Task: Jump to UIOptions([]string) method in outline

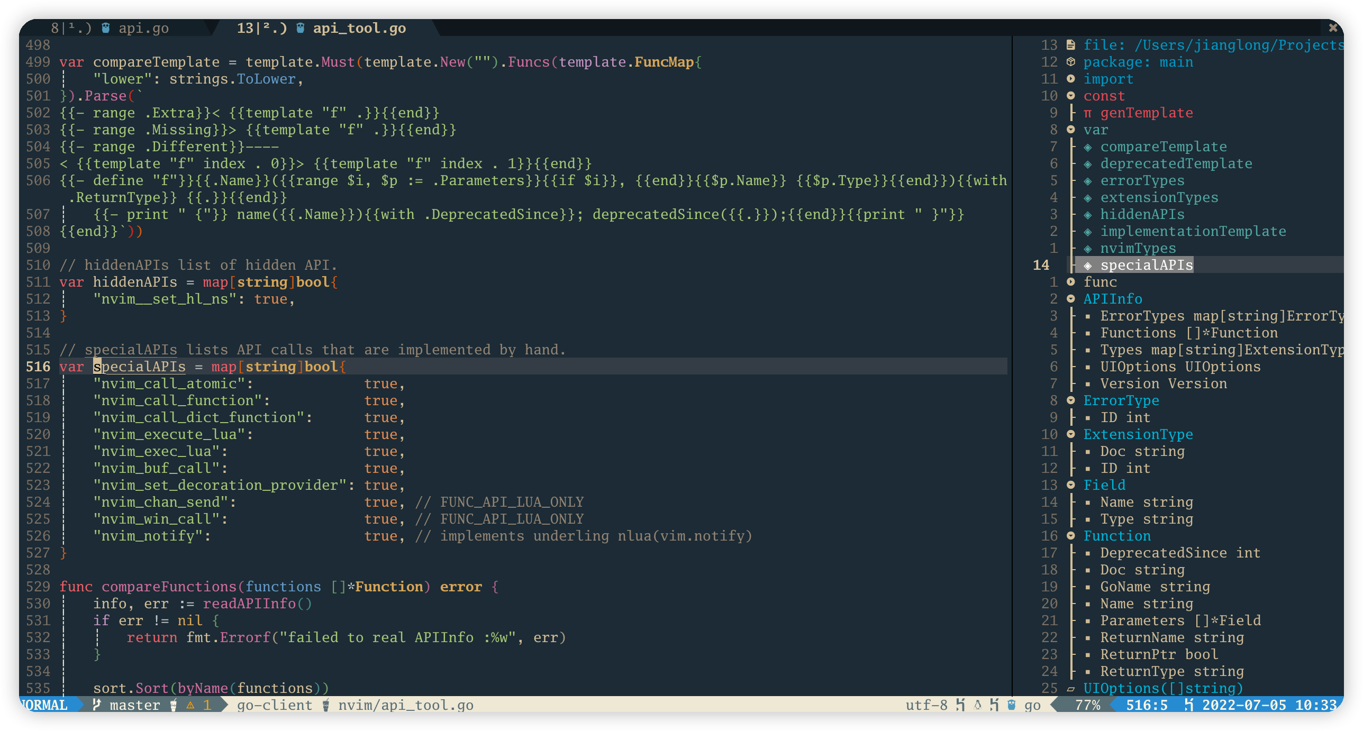Action: tap(1162, 688)
